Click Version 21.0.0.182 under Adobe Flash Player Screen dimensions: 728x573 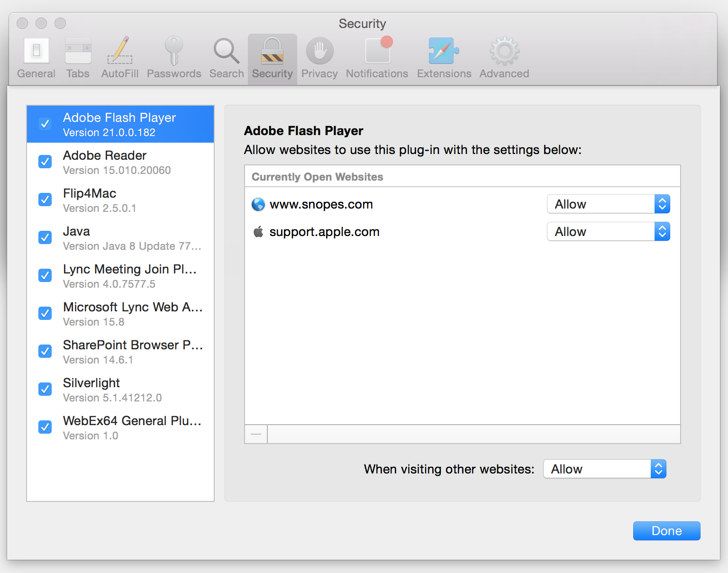[x=109, y=133]
